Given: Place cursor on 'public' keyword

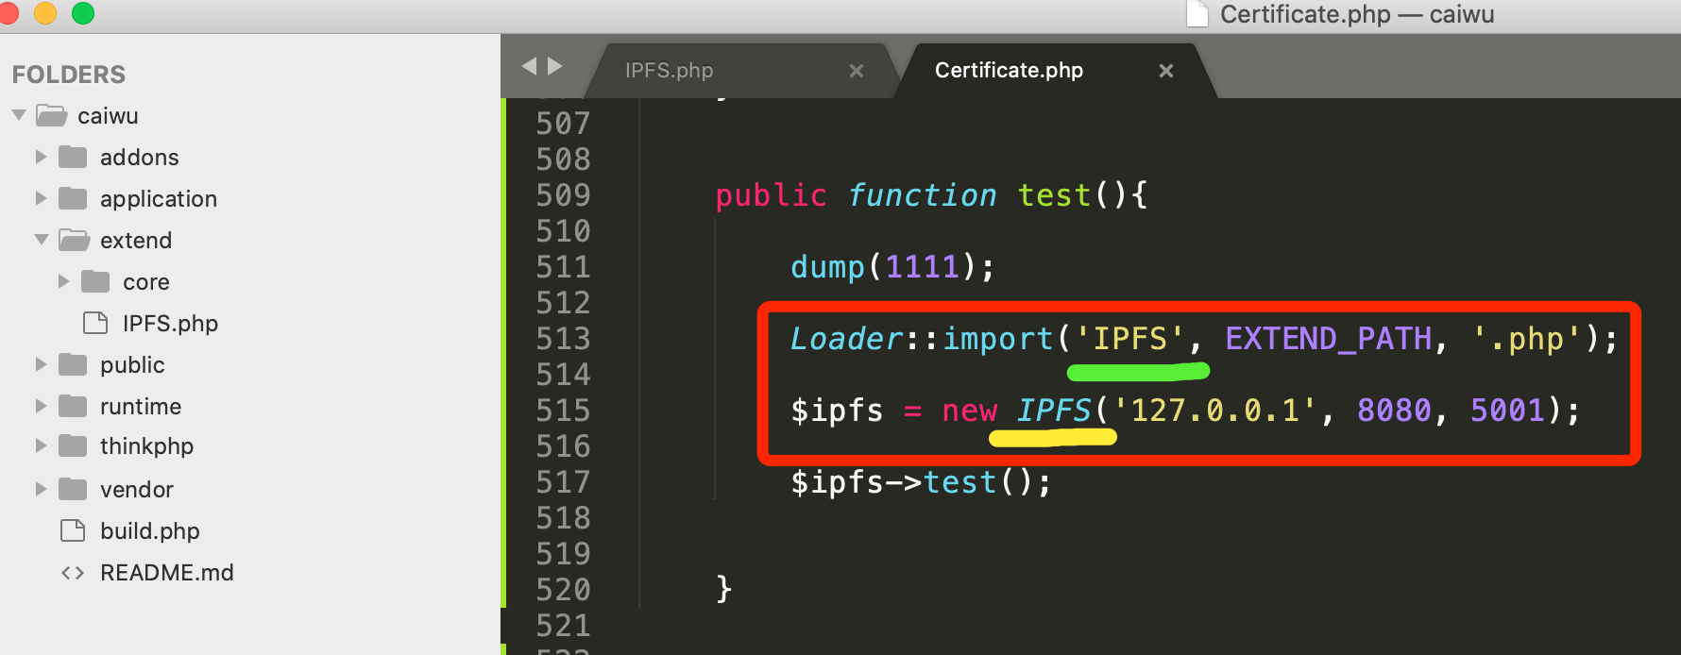Looking at the screenshot, I should tap(771, 195).
